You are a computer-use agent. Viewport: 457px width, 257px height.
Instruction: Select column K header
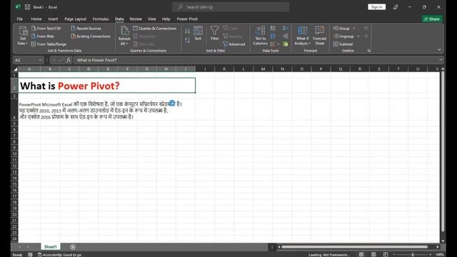coord(224,69)
